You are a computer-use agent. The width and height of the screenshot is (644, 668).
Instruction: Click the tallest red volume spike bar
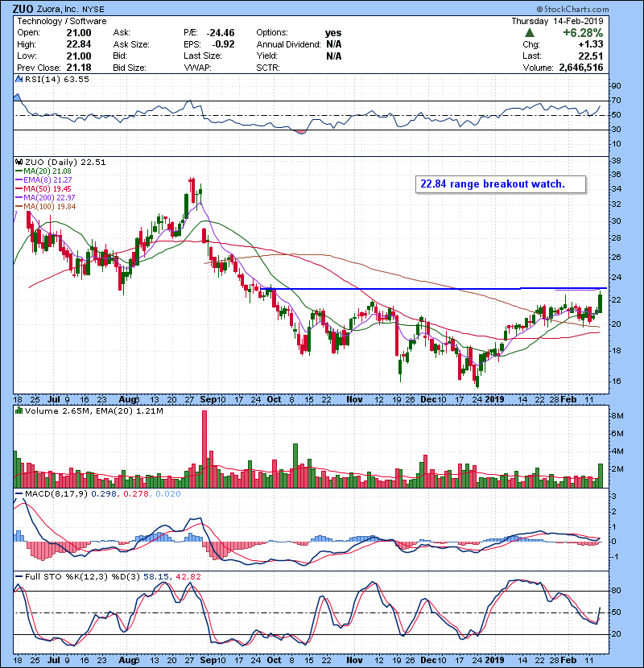tap(204, 449)
